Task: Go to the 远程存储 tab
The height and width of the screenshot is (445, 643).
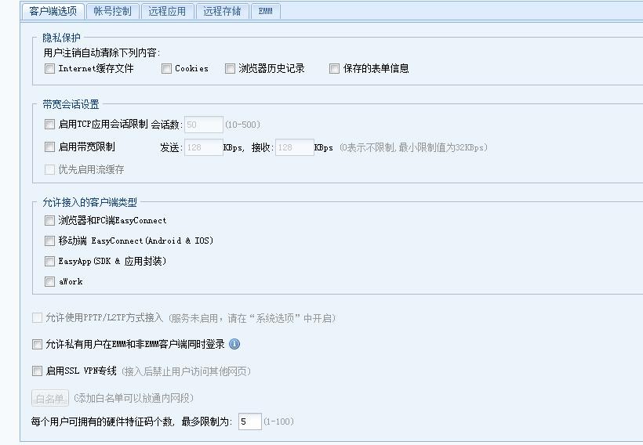Action: tap(222, 11)
